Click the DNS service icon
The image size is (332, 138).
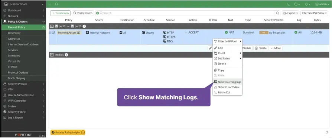165,41
